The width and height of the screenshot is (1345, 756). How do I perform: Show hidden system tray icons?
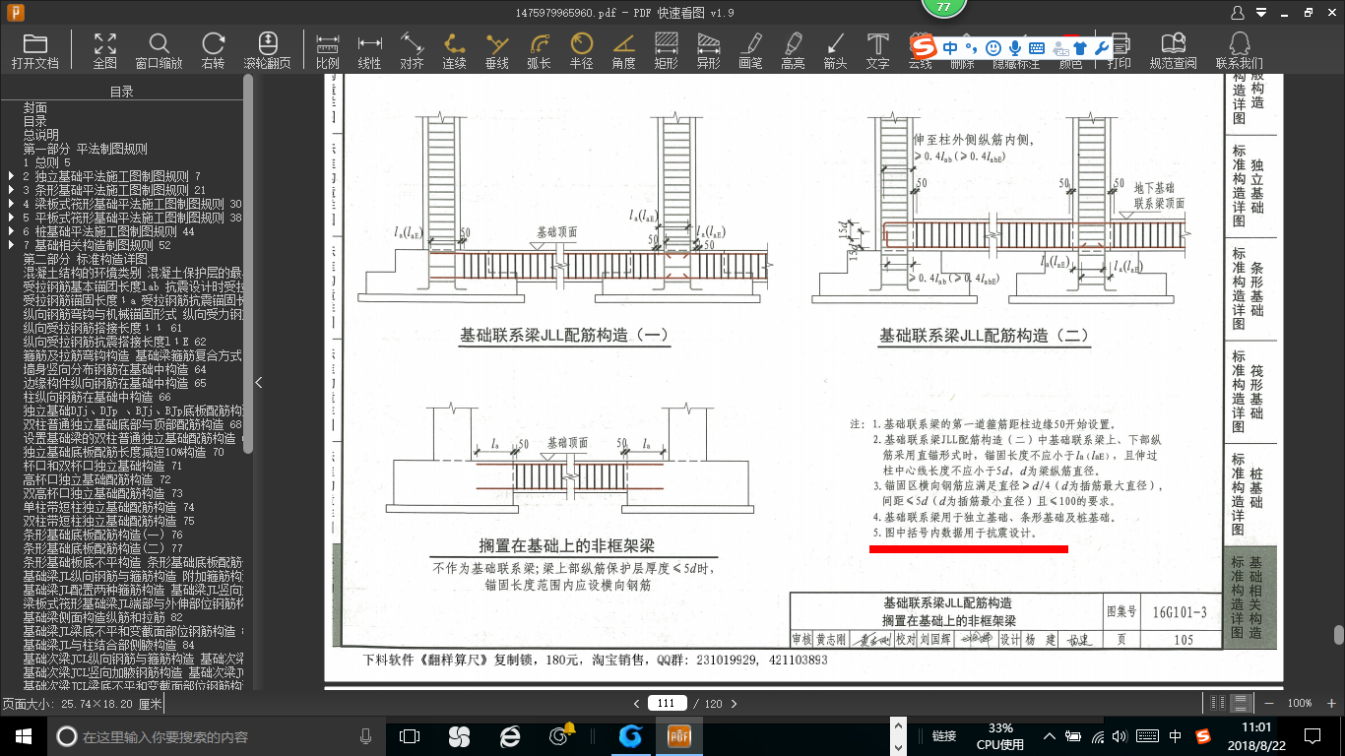1051,736
